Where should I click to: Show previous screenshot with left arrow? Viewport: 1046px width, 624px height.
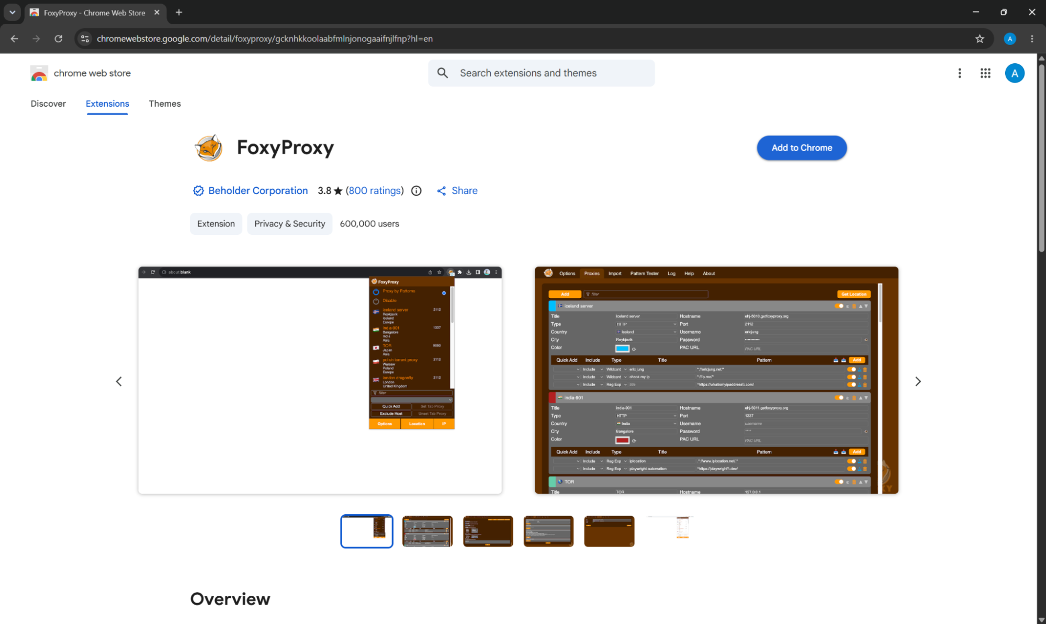tap(119, 381)
